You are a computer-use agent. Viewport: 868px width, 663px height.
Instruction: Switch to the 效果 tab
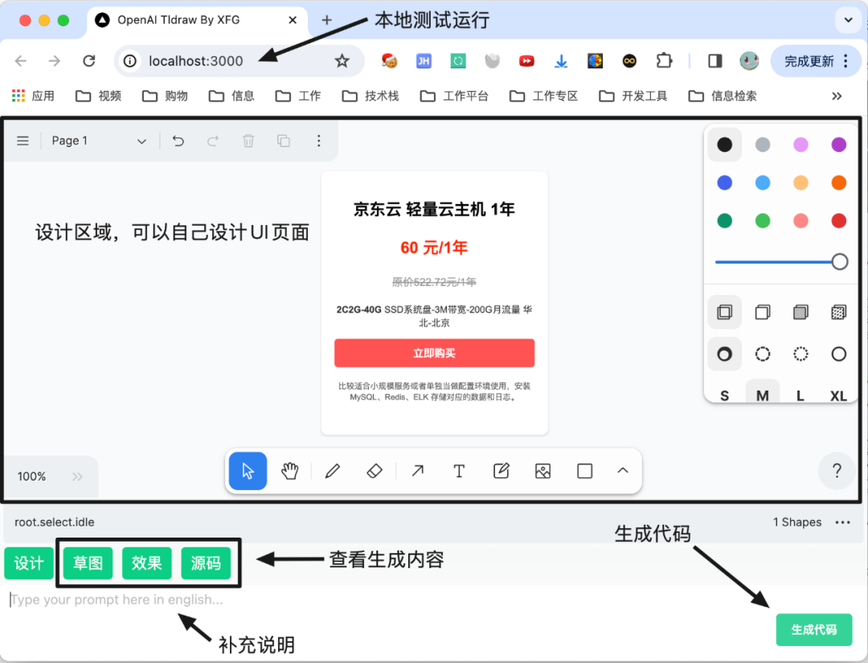(147, 563)
